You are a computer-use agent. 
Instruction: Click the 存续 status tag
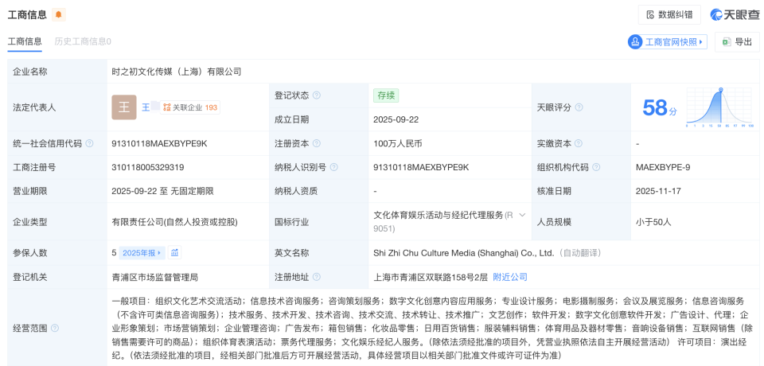[x=386, y=95]
